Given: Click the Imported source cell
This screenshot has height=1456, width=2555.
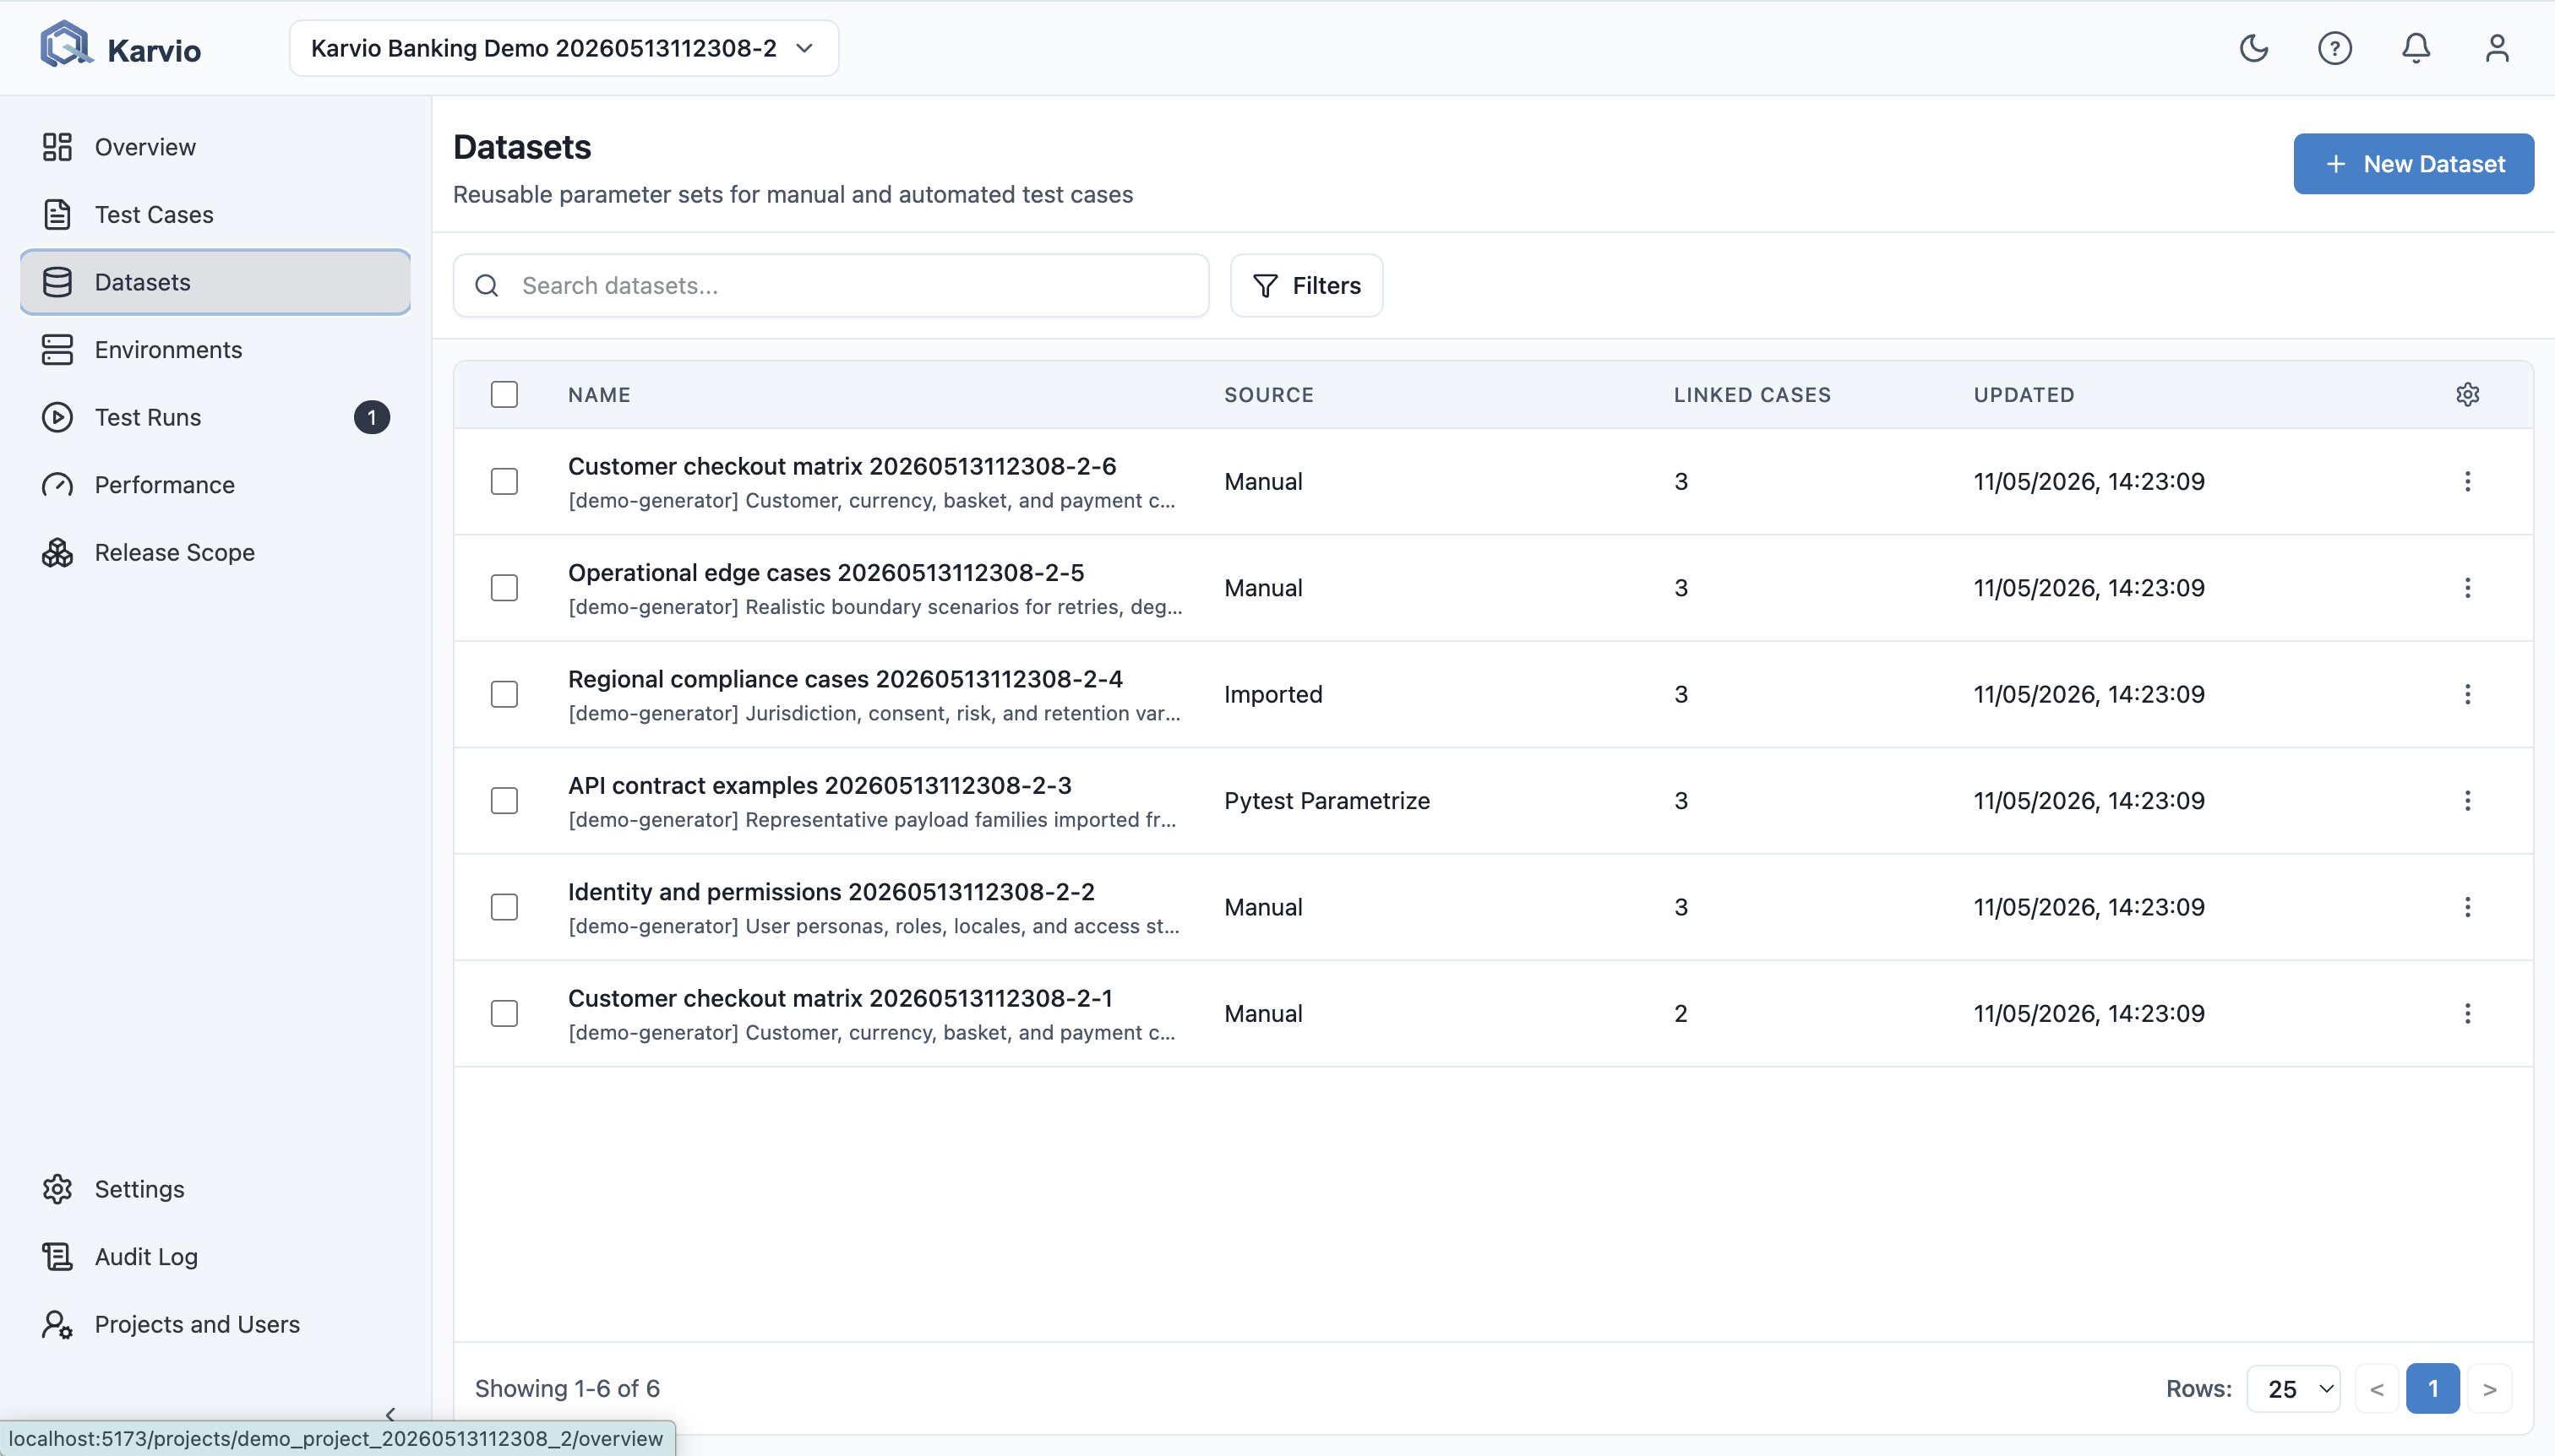Looking at the screenshot, I should click(x=1273, y=694).
